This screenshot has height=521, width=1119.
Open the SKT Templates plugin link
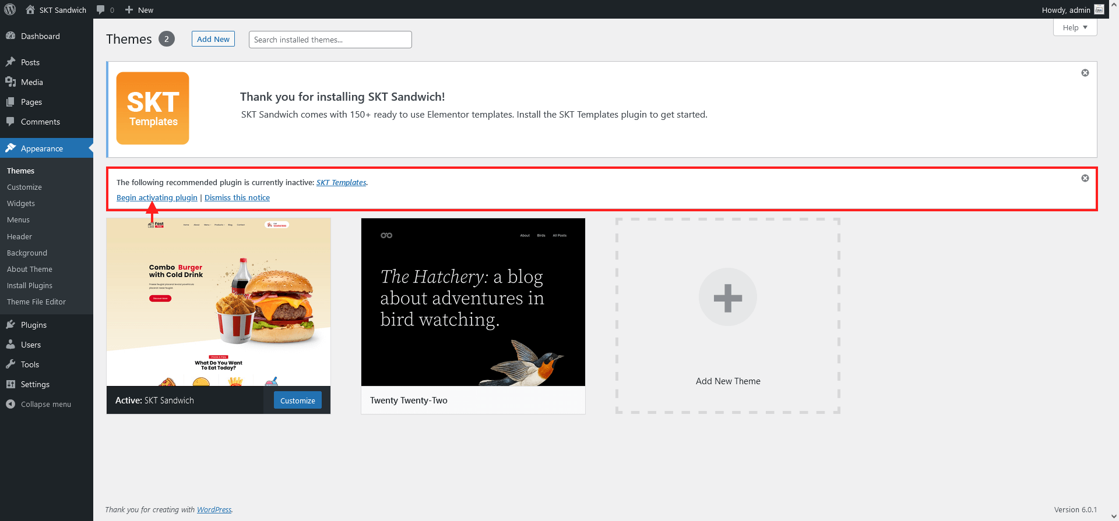coord(342,182)
